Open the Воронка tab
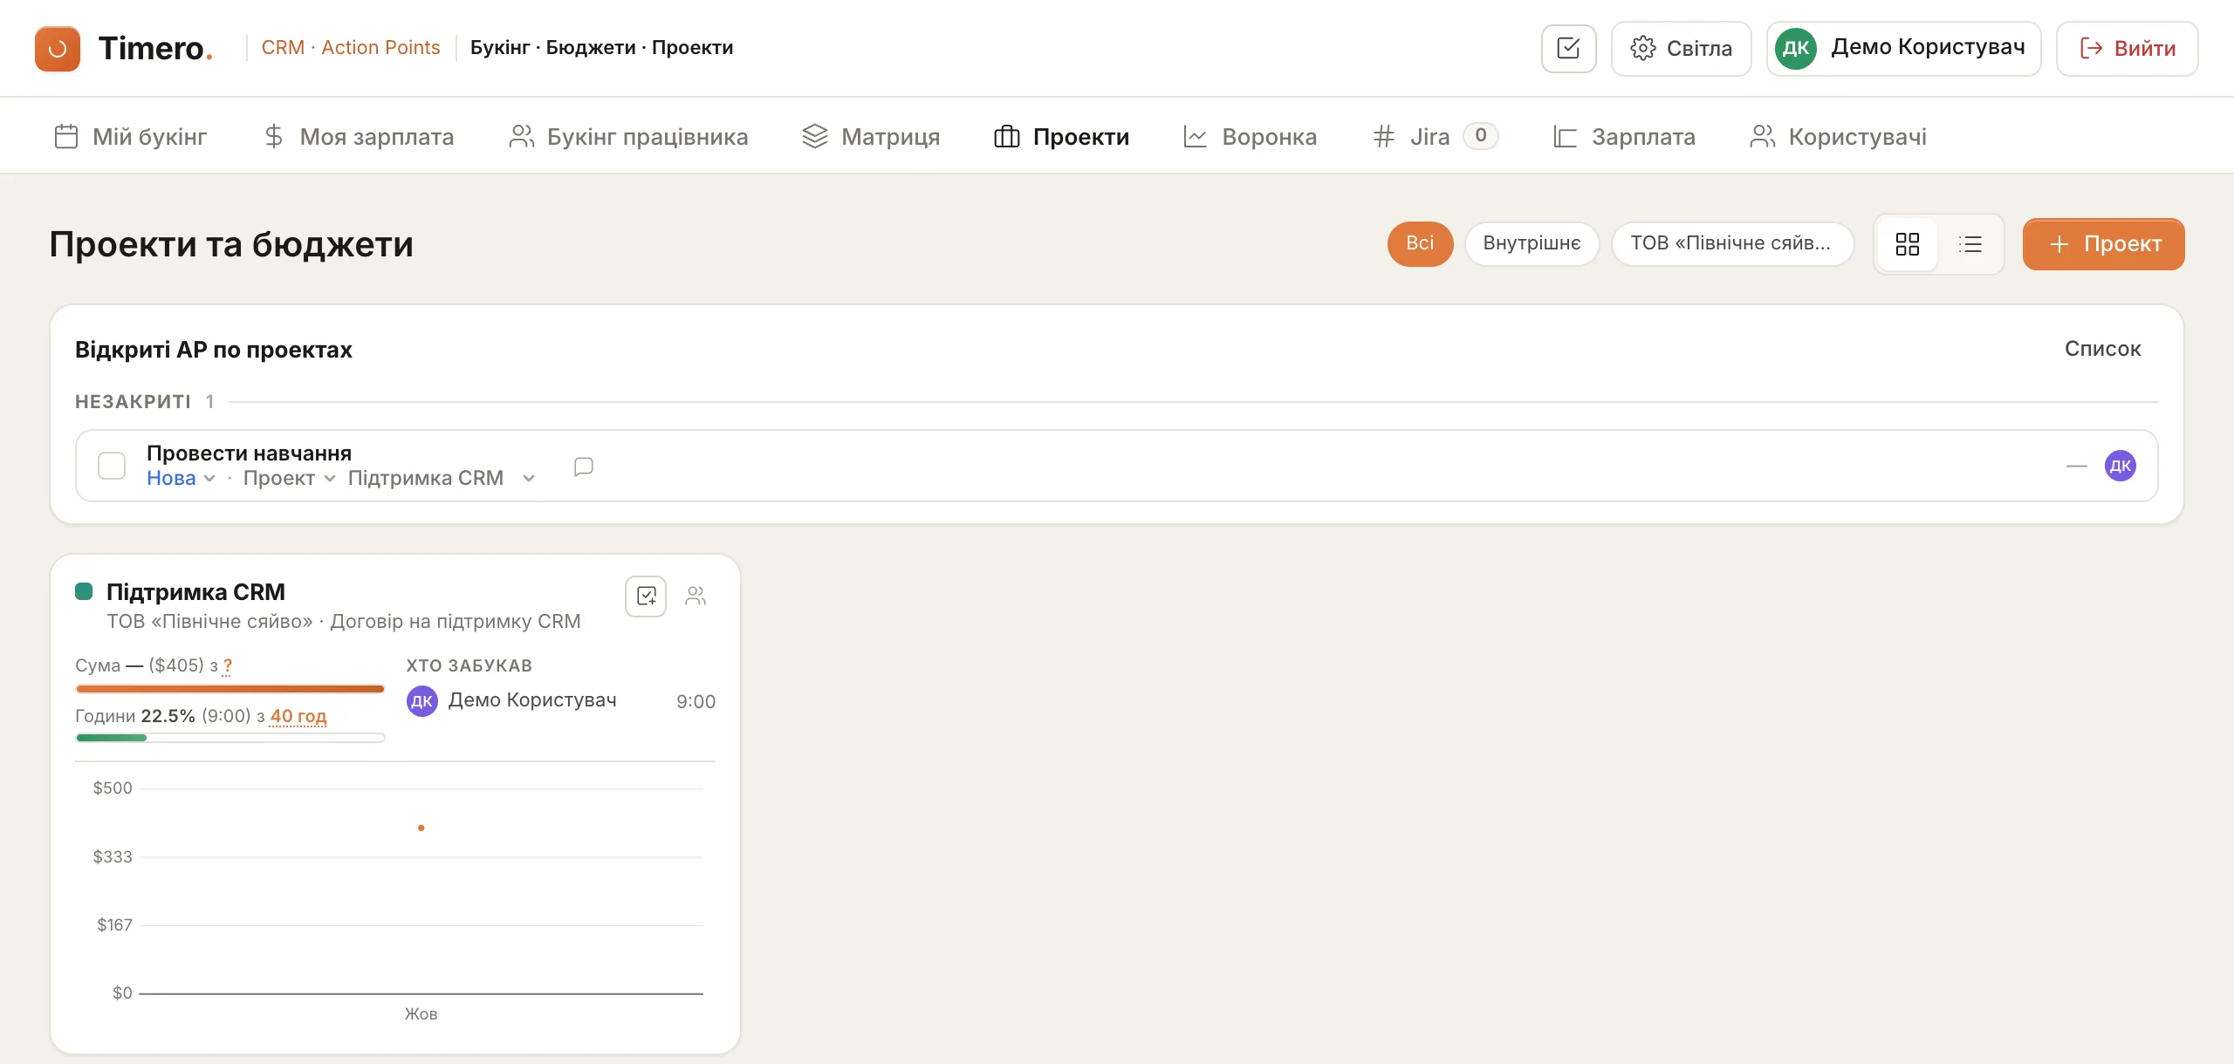This screenshot has width=2234, height=1064. (1250, 136)
